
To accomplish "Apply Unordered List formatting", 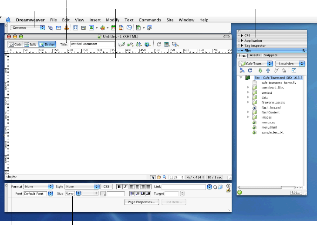I will [132, 194].
